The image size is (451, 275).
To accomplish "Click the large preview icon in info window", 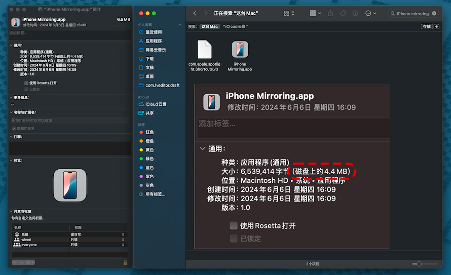I will (x=70, y=185).
